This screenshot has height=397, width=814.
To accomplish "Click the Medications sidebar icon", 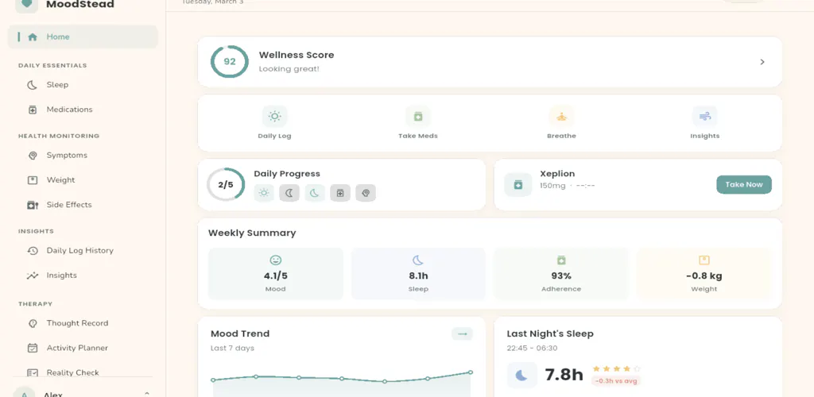I will (x=32, y=110).
